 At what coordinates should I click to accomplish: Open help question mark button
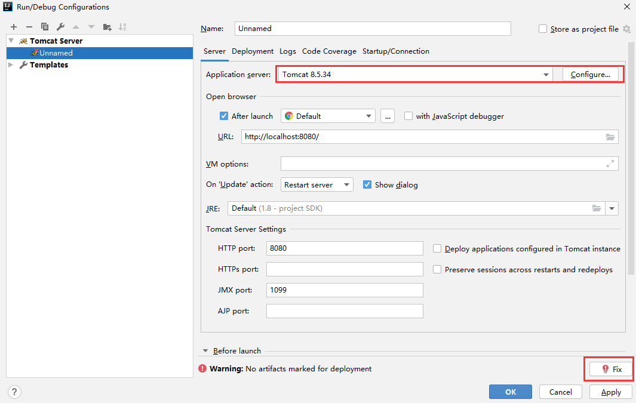click(x=14, y=392)
